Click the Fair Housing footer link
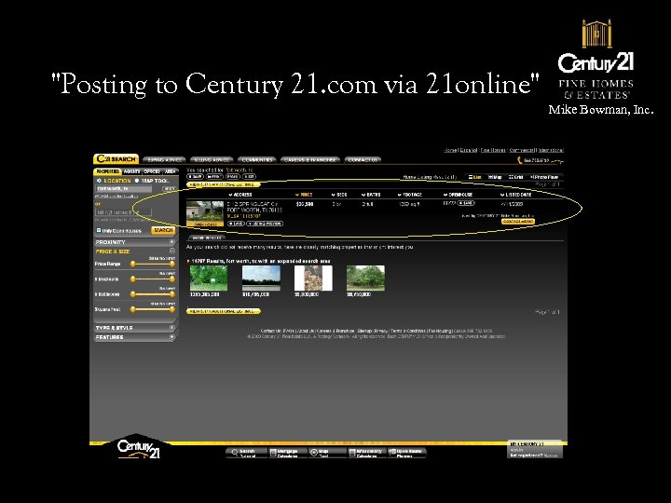The image size is (671, 503). pos(440,331)
